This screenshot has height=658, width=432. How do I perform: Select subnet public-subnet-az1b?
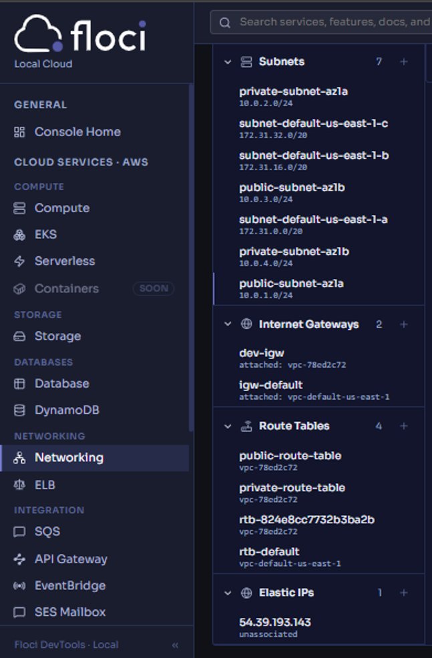coord(319,193)
